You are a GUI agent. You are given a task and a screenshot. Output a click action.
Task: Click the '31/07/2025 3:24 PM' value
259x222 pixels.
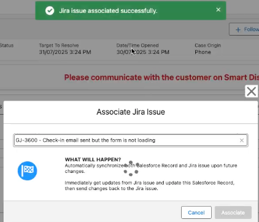pos(65,52)
